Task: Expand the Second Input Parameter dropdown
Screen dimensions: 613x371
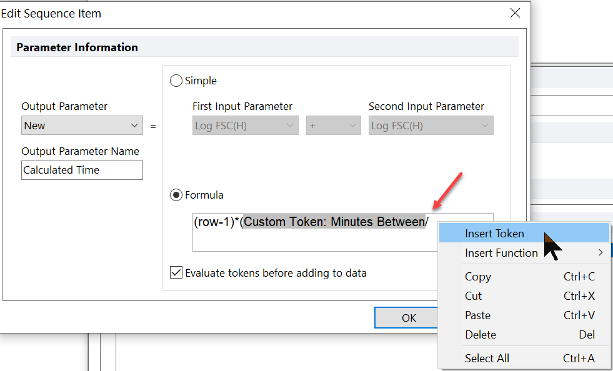Action: pos(431,126)
